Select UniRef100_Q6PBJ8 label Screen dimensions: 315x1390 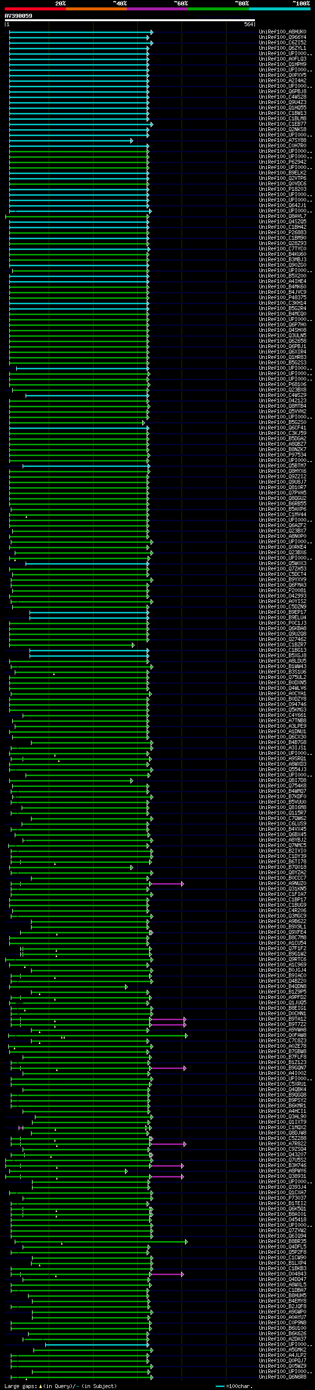282,91
